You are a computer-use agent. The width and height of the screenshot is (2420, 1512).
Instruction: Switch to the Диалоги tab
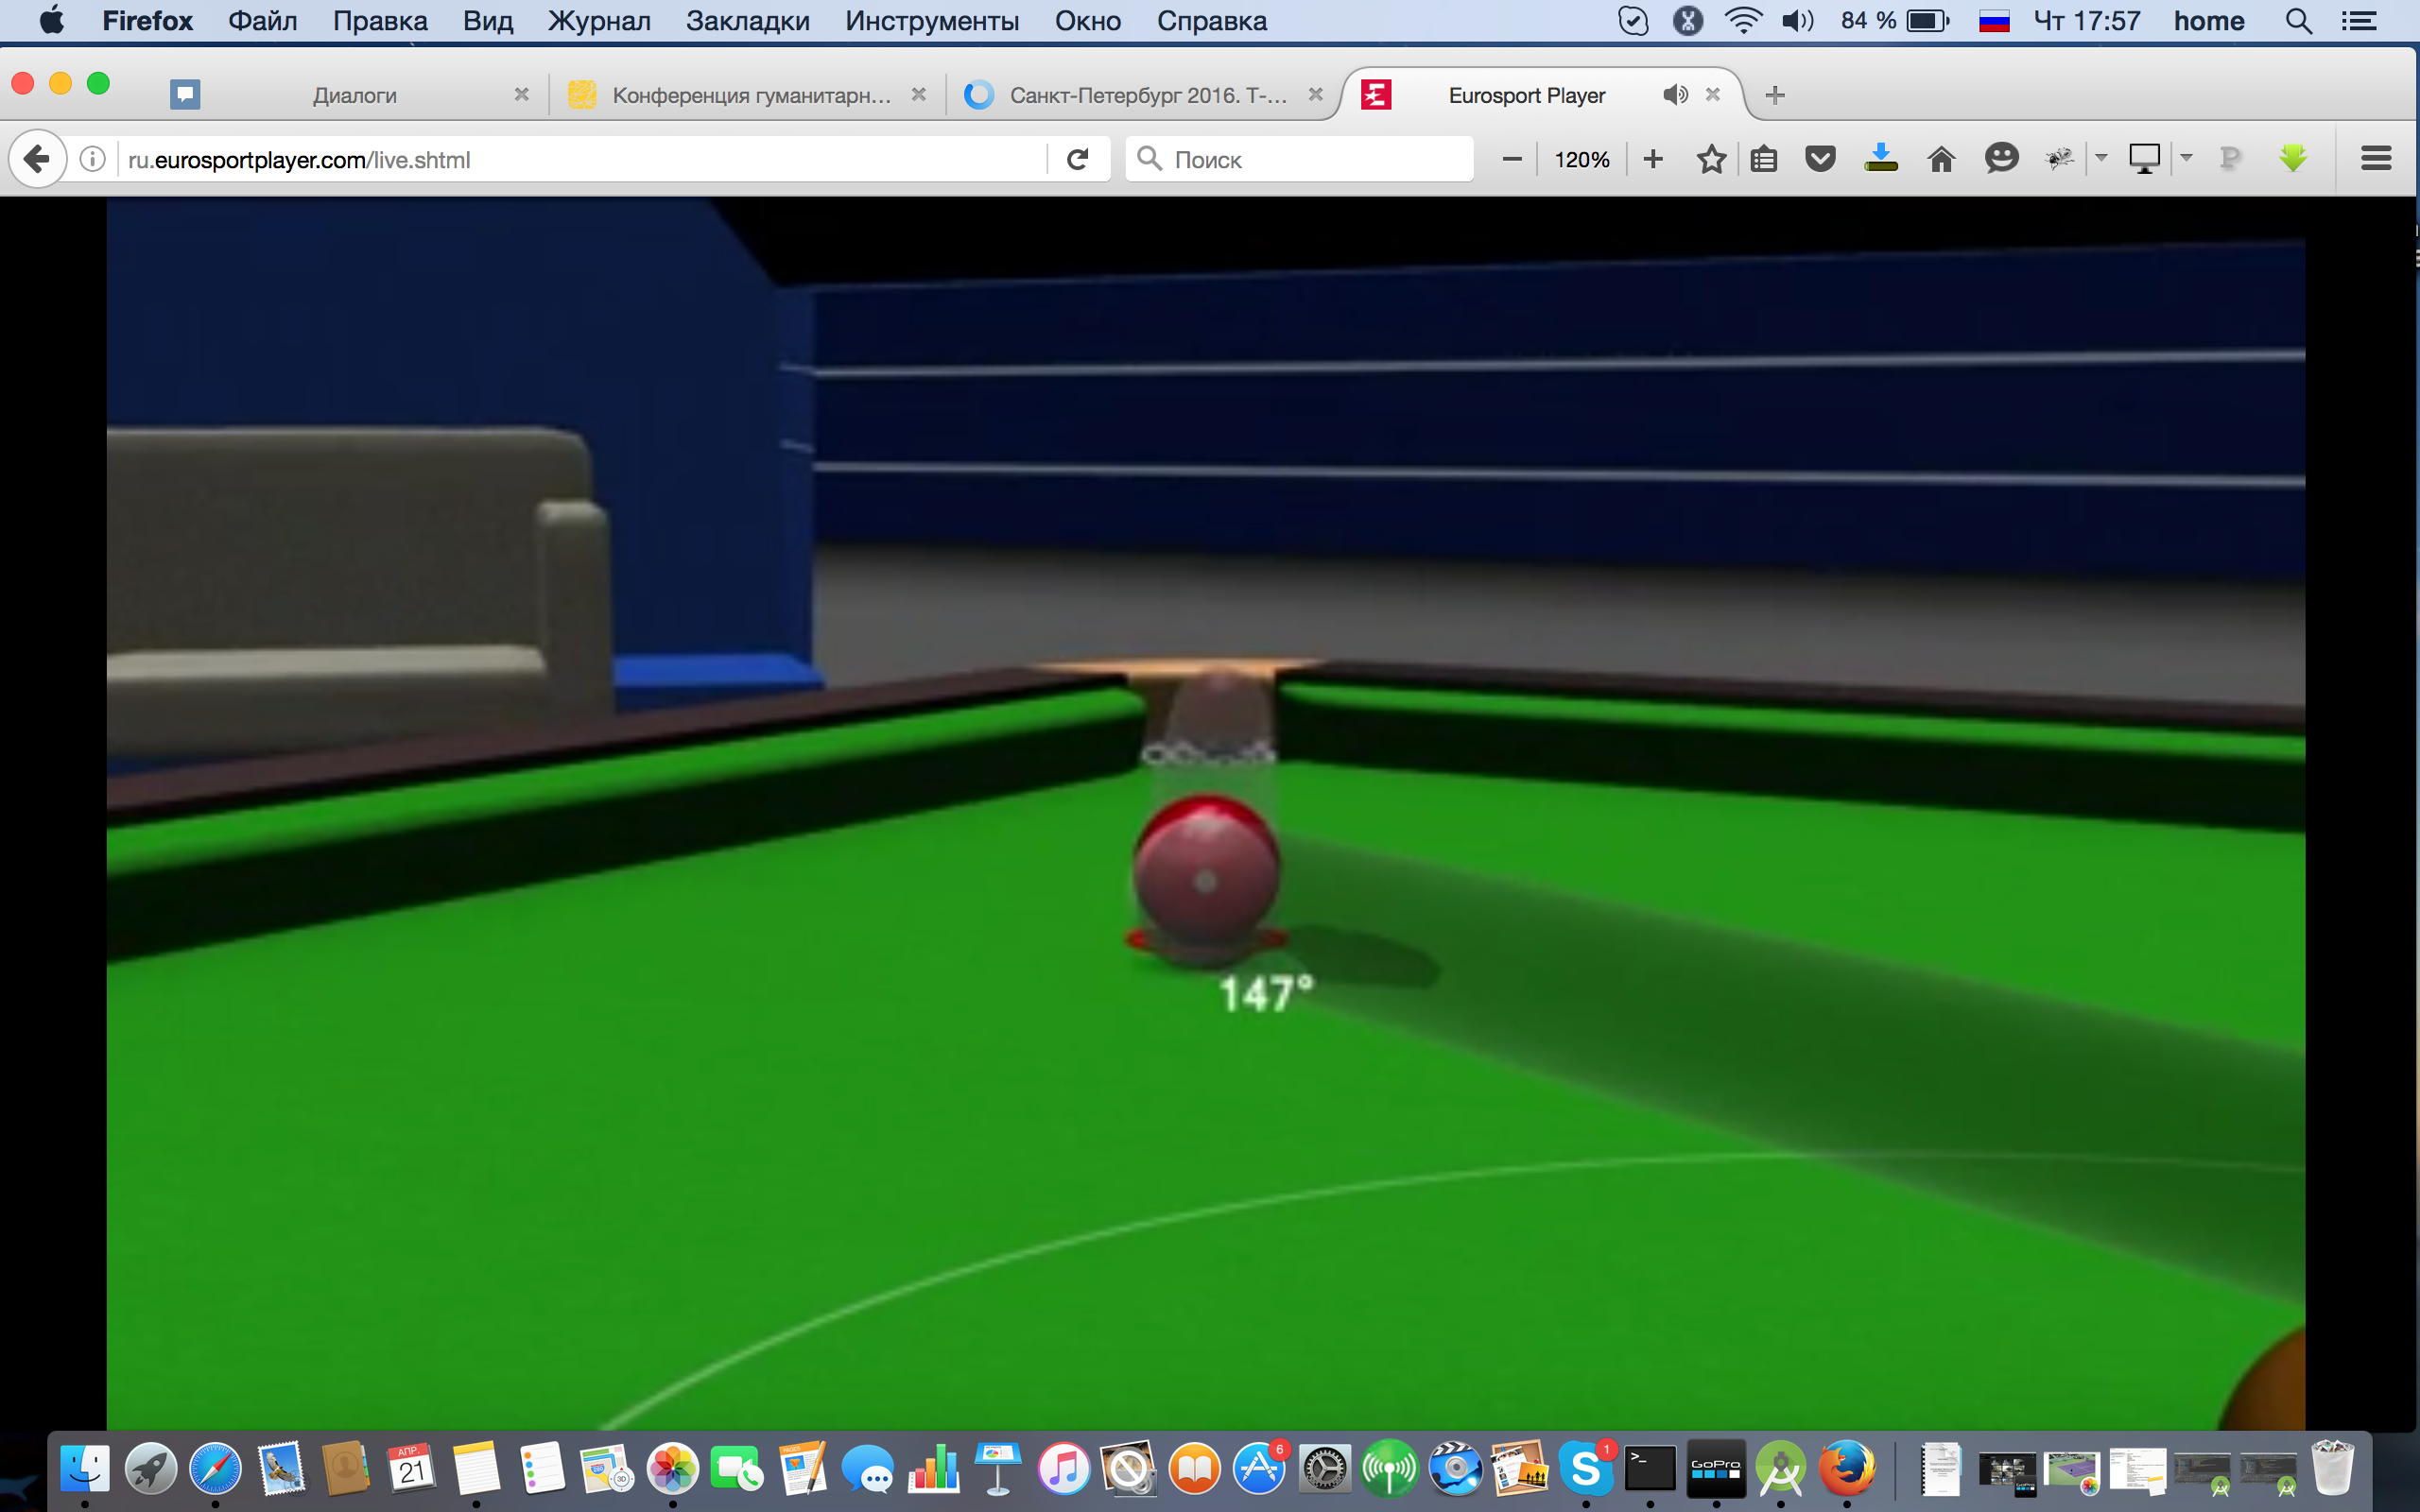pyautogui.click(x=354, y=95)
